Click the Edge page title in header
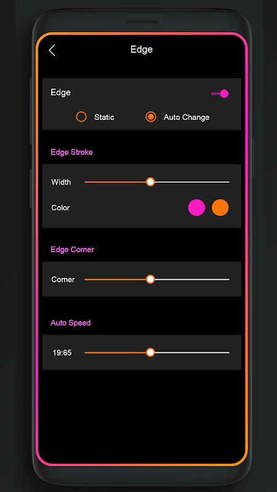The image size is (277, 492). [142, 50]
